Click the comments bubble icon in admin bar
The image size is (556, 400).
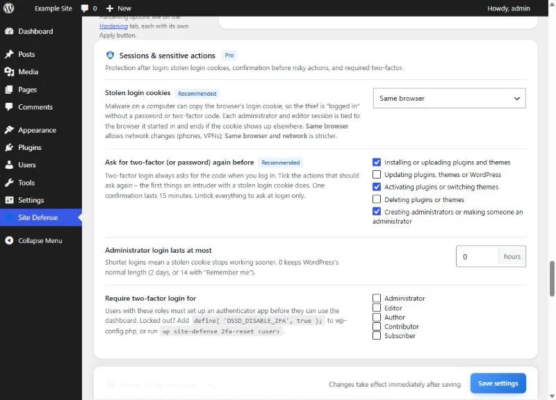(x=84, y=8)
